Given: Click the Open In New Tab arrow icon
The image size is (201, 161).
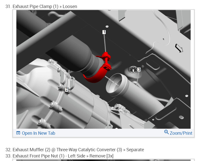Looking at the screenshot, I should tap(18, 133).
